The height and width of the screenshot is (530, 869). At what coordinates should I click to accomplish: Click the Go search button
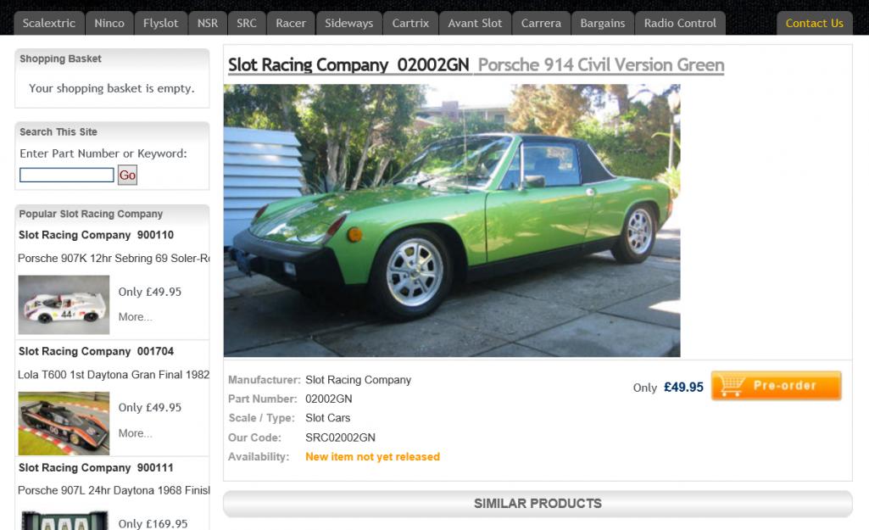[127, 176]
